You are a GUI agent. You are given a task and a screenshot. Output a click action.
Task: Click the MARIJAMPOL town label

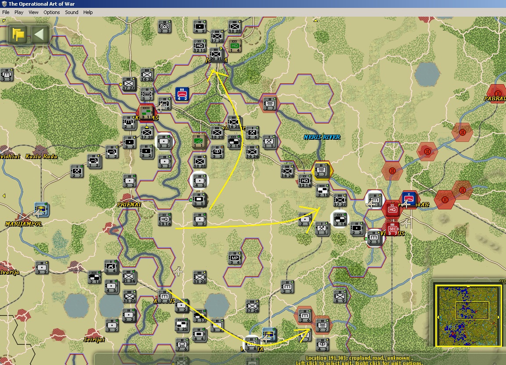[24, 223]
